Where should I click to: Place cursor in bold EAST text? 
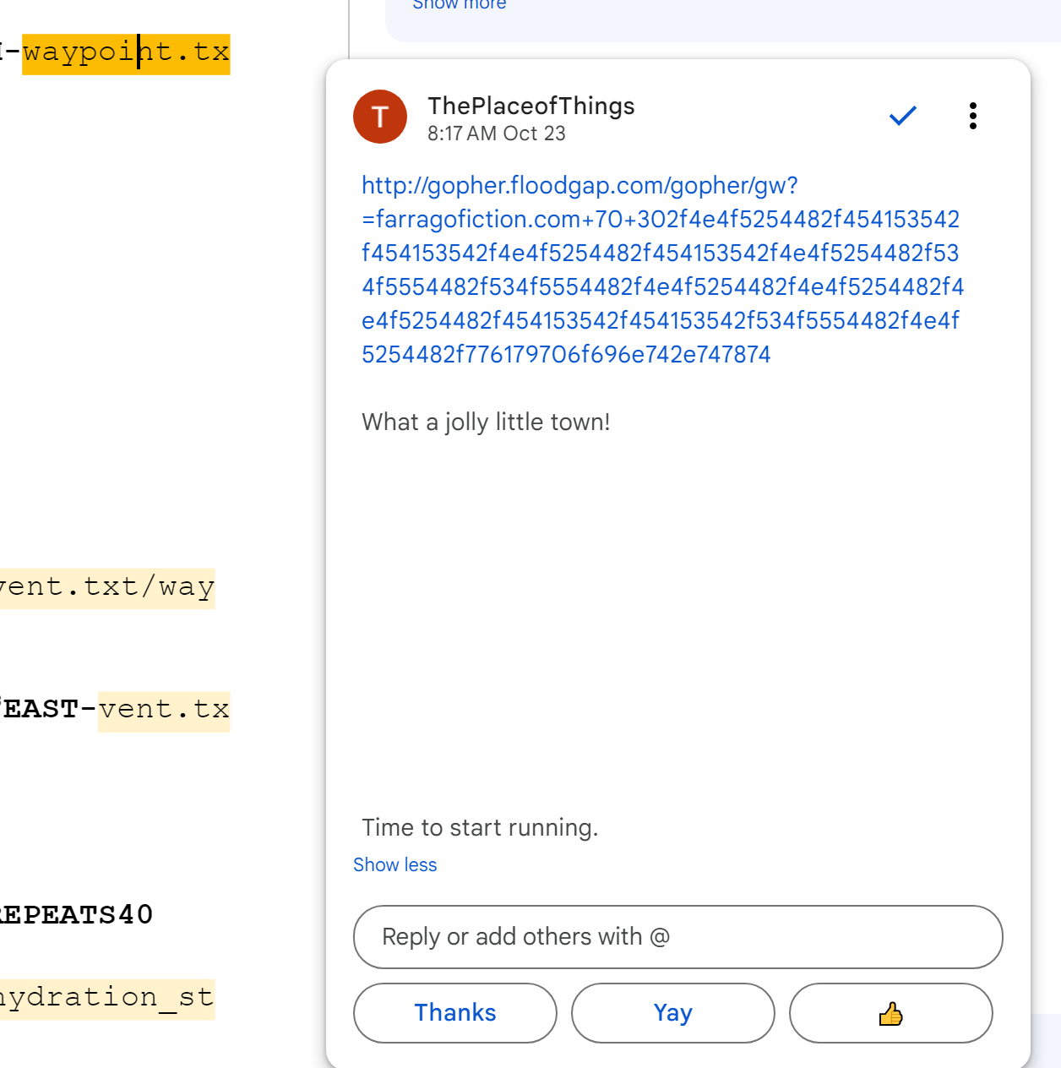click(x=41, y=710)
